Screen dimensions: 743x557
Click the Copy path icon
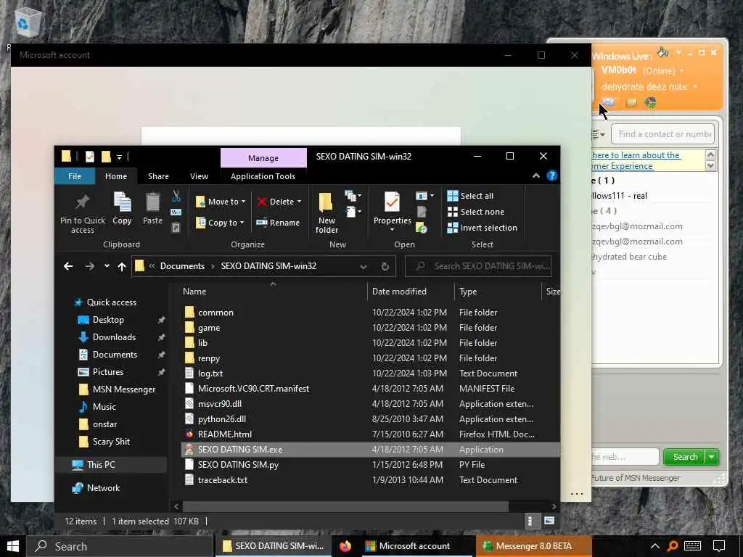point(176,213)
